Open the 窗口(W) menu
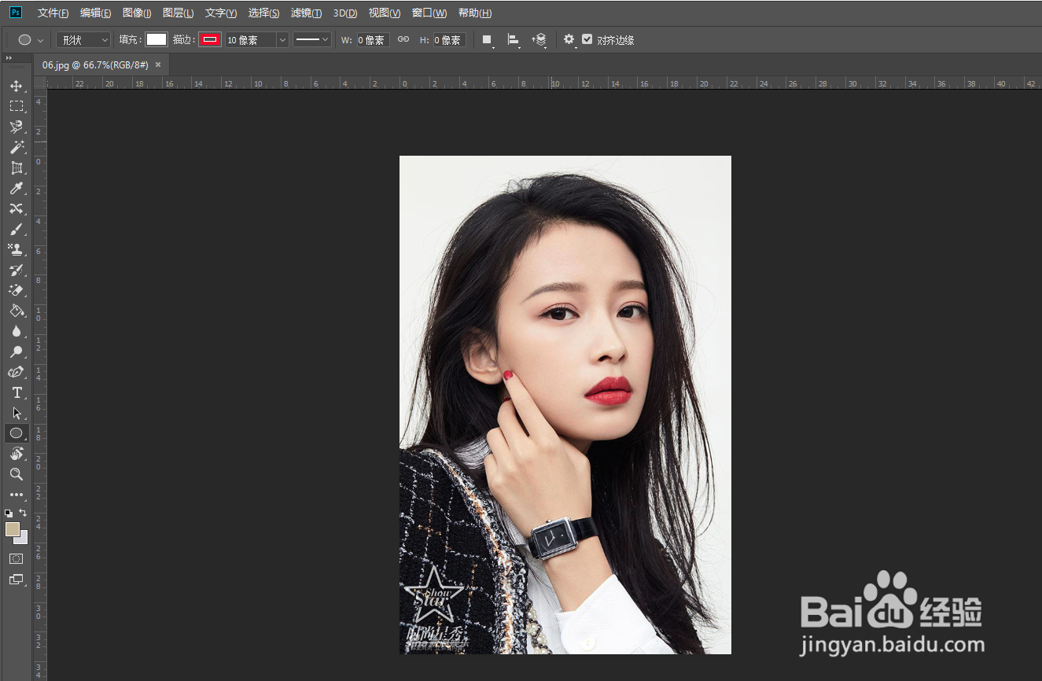 pos(429,13)
